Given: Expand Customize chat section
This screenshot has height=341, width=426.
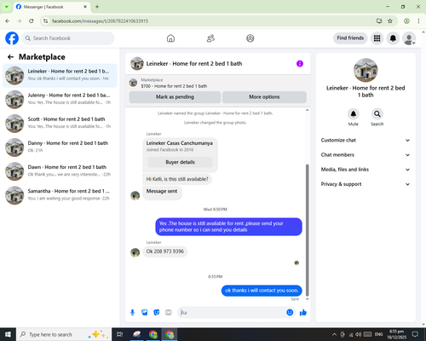Looking at the screenshot, I should click(x=366, y=140).
